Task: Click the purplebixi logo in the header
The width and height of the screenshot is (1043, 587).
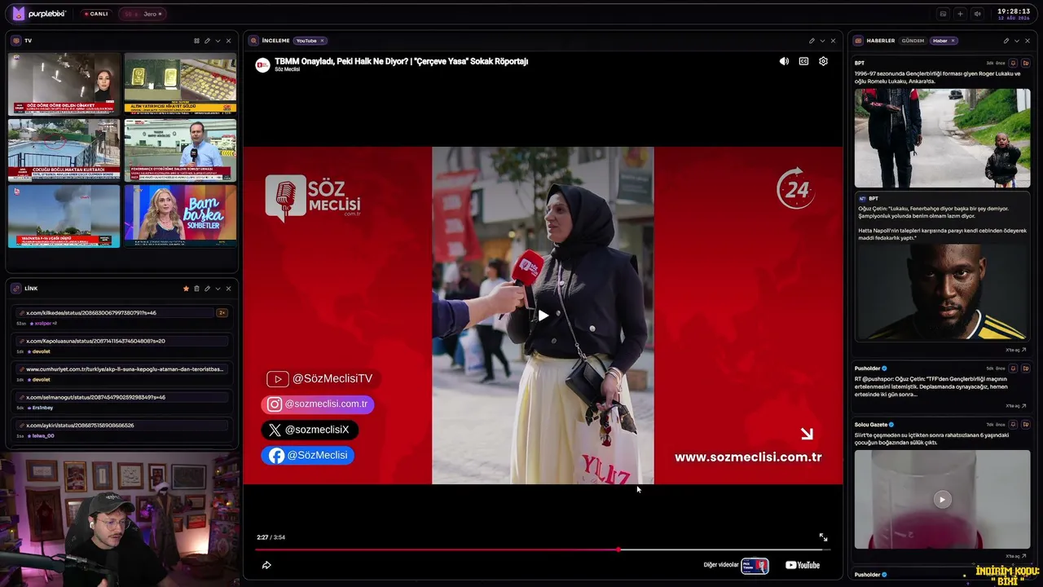Action: click(x=39, y=13)
